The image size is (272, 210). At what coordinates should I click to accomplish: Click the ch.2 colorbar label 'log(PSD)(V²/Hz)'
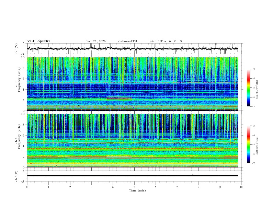pos(257,146)
